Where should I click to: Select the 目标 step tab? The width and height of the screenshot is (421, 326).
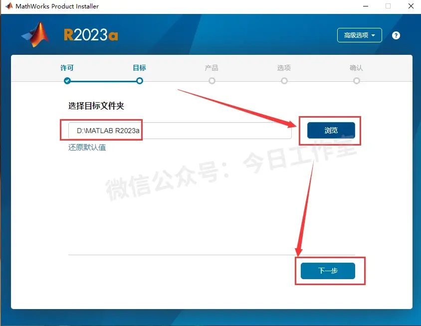[139, 68]
